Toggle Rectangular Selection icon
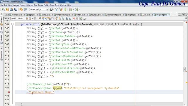 53,19
